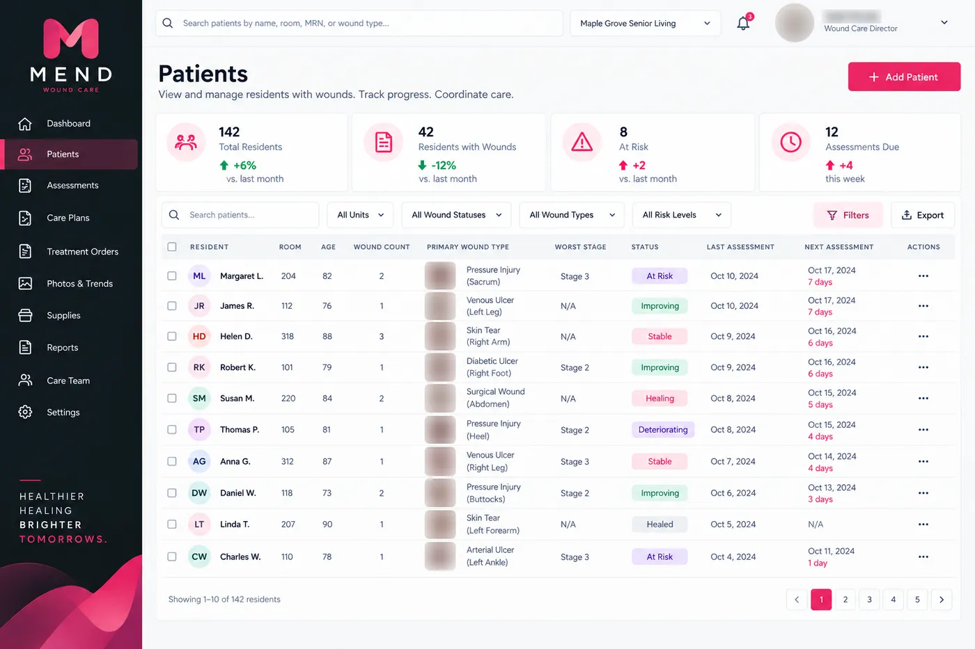Image resolution: width=975 pixels, height=649 pixels.
Task: Expand the All Units filter
Action: coord(360,215)
